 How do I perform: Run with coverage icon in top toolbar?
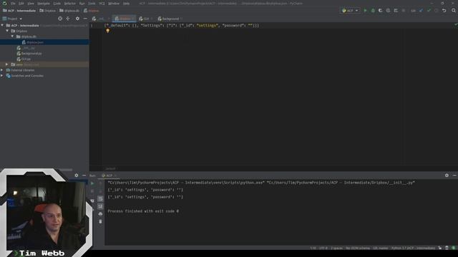pyautogui.click(x=380, y=11)
